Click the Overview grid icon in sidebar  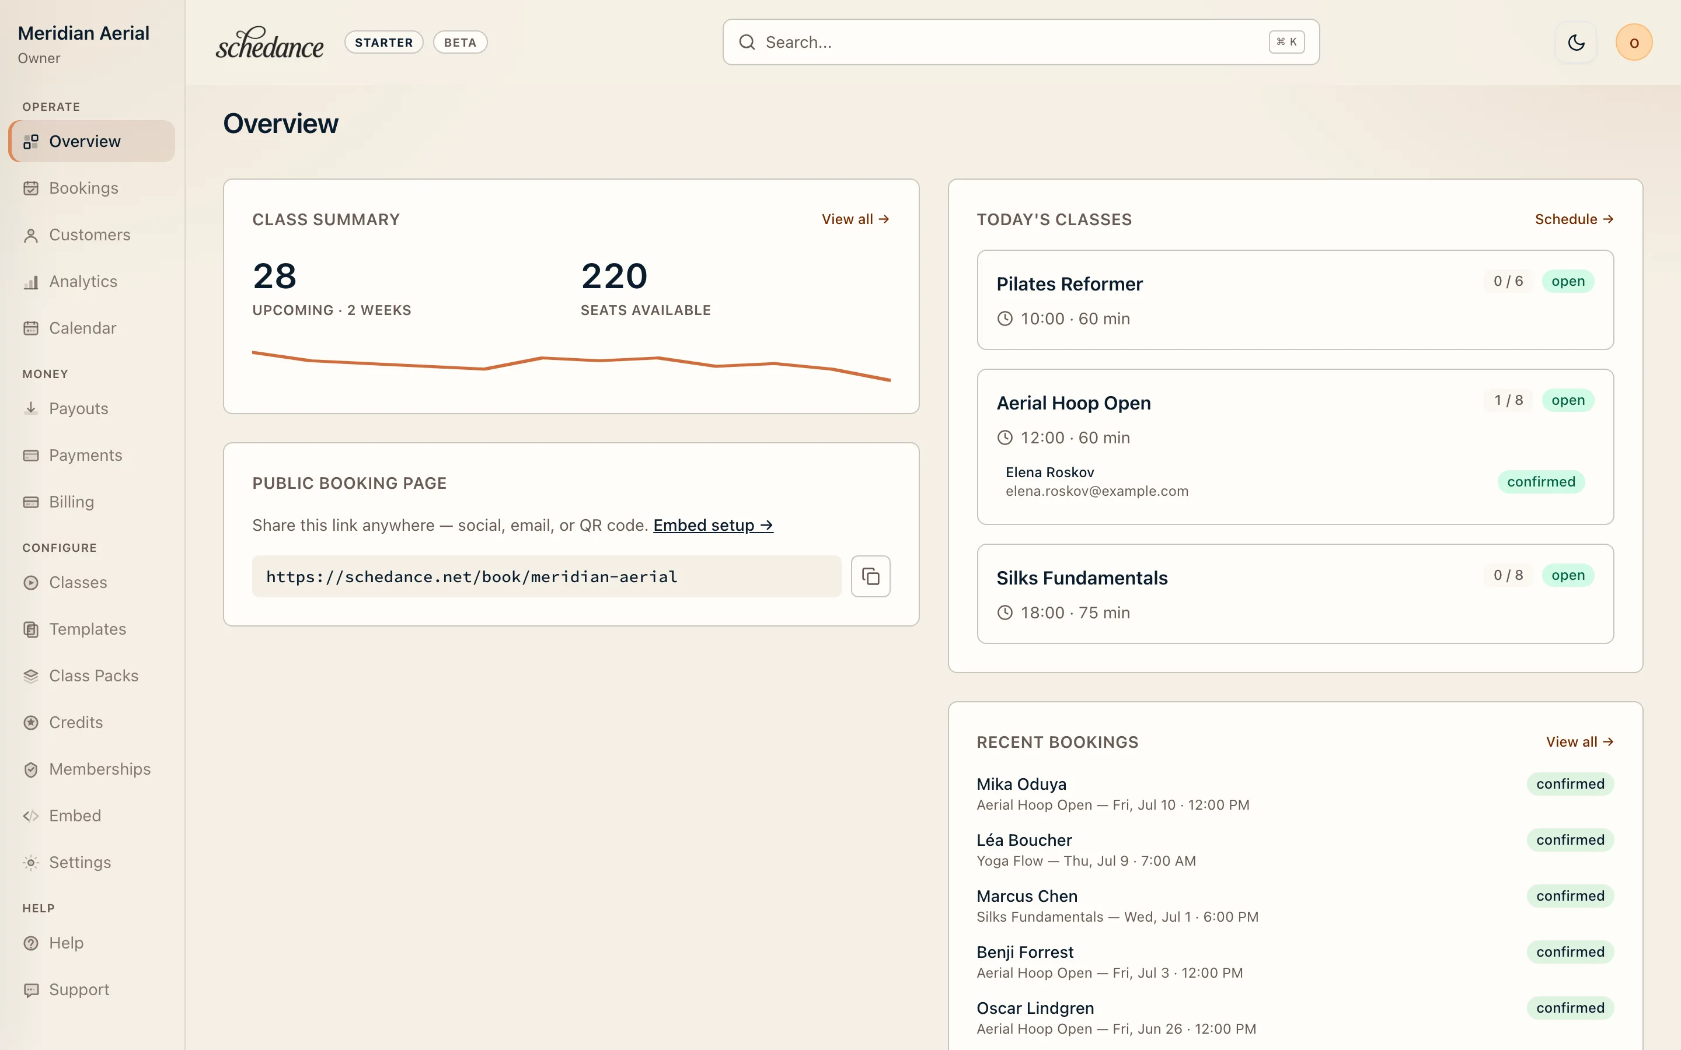click(30, 142)
